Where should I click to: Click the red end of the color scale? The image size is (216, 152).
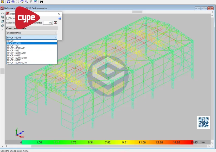pos(191,142)
